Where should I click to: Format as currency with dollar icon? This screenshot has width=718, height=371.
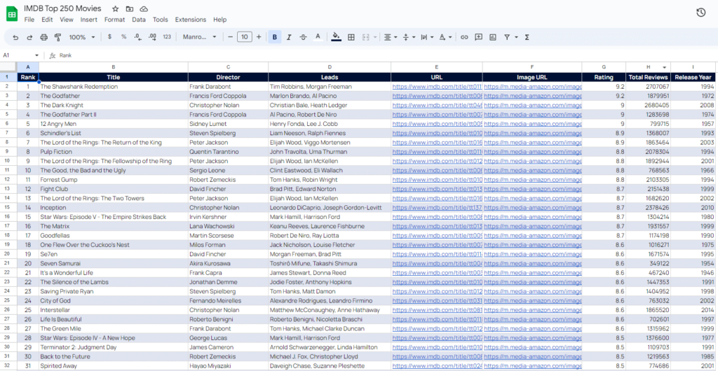point(109,37)
